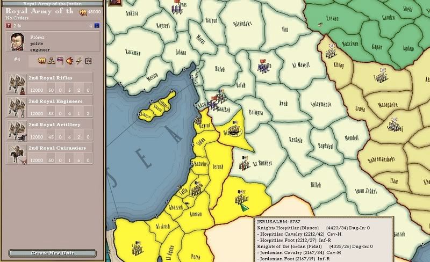
Task: Click the Petra province label
Action: point(195,257)
